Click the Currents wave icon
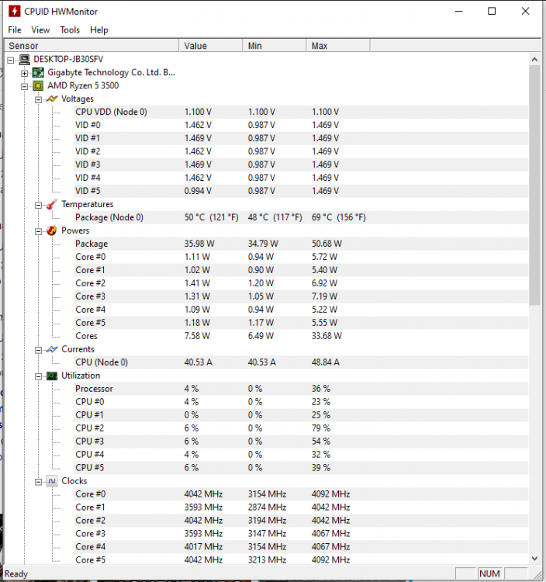The image size is (546, 582). point(52,349)
